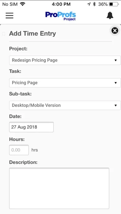121x214 pixels.
Task: Tap the Add Time Entry heading
Action: pos(32,34)
